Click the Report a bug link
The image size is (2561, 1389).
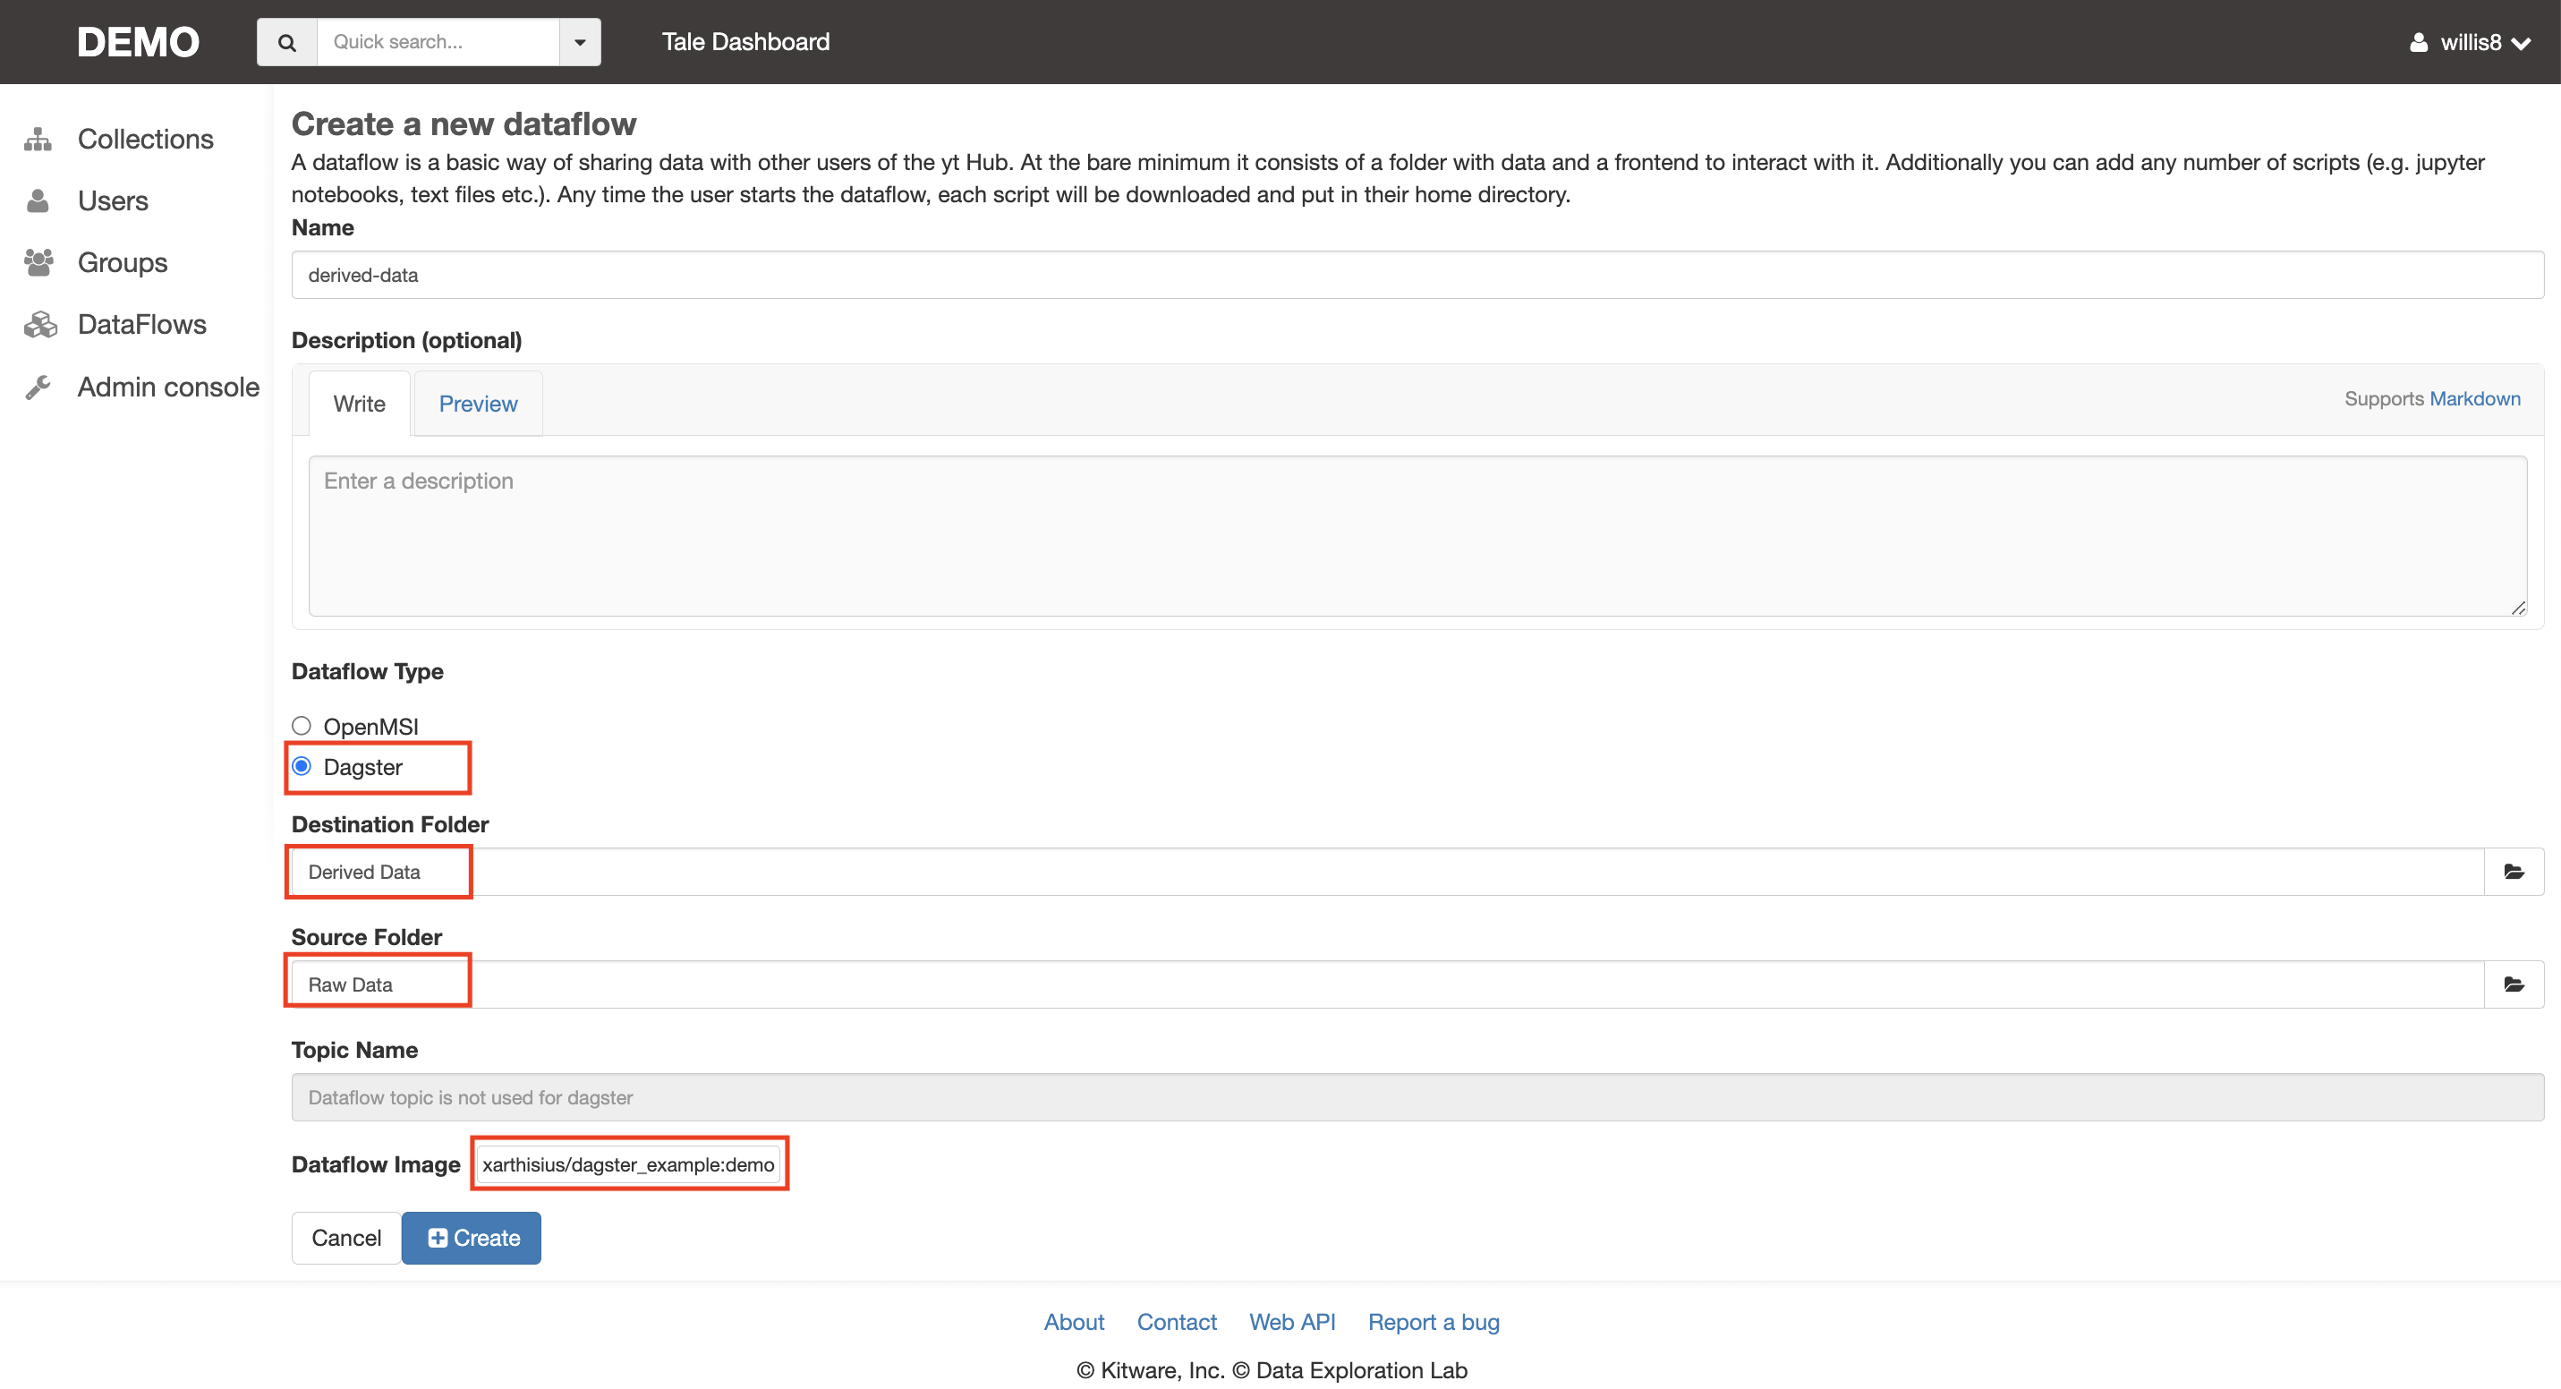pos(1433,1323)
